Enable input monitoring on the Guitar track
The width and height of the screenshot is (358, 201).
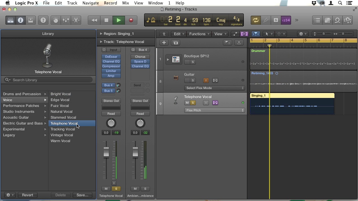pyautogui.click(x=206, y=80)
